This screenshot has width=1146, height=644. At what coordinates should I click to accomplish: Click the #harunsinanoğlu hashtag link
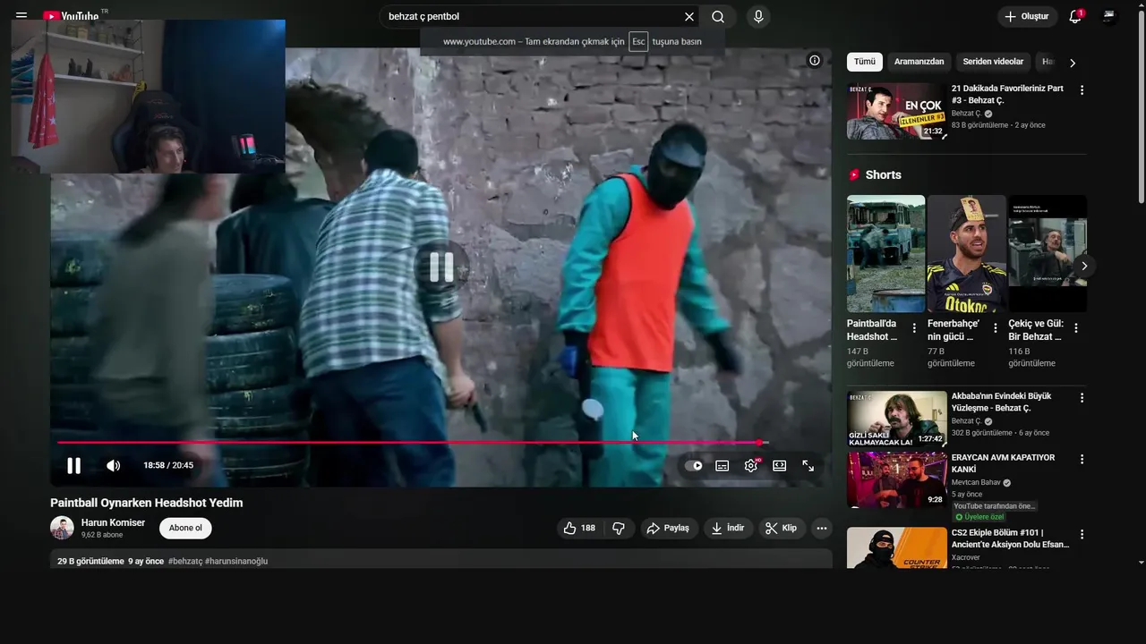tap(236, 561)
